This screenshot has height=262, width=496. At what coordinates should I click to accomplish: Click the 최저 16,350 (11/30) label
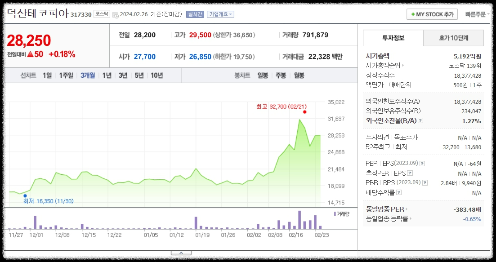point(49,201)
